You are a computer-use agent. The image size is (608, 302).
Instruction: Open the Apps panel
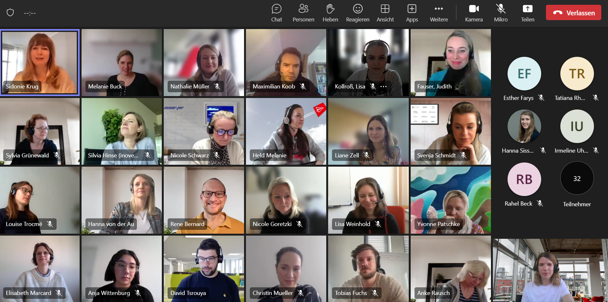(x=412, y=13)
